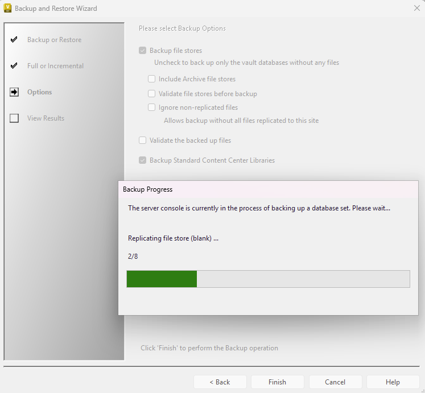The image size is (425, 393).
Task: Click the Backup and Restore Wizard title text
Action: tap(56, 9)
